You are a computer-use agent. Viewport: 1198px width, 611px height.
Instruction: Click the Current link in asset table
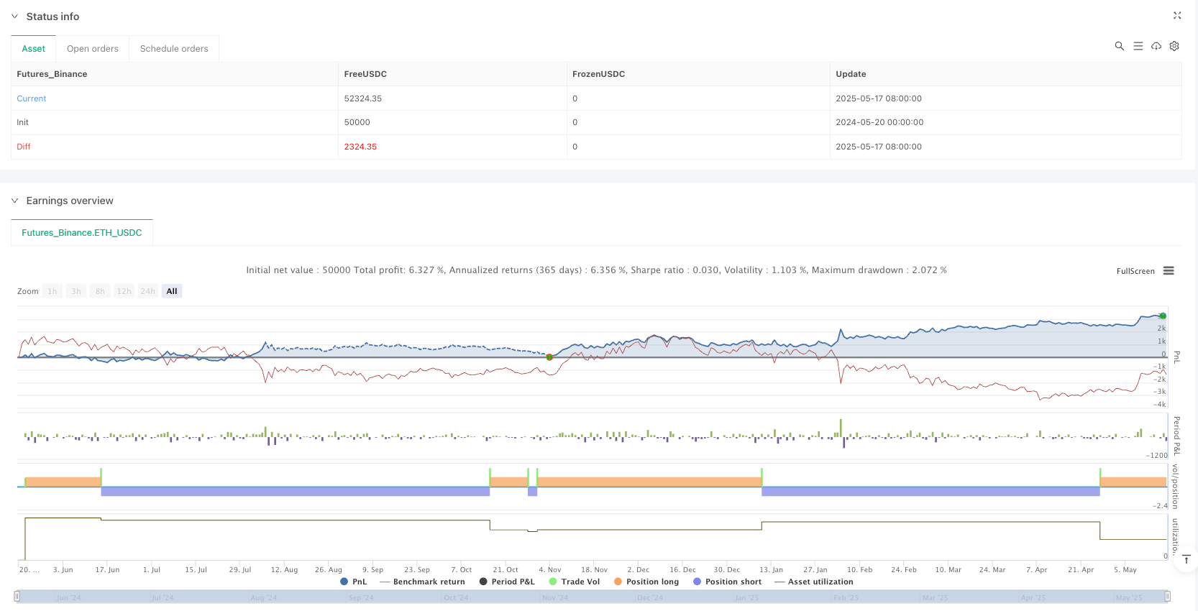point(32,98)
